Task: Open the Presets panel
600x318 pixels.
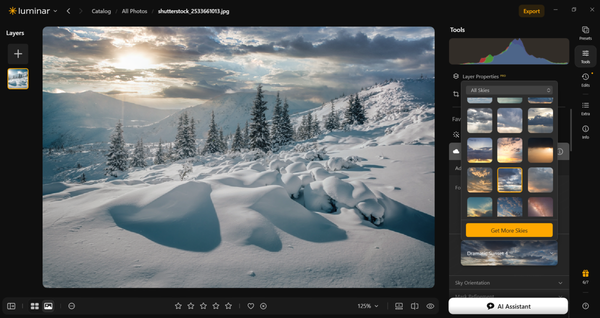Action: click(585, 33)
